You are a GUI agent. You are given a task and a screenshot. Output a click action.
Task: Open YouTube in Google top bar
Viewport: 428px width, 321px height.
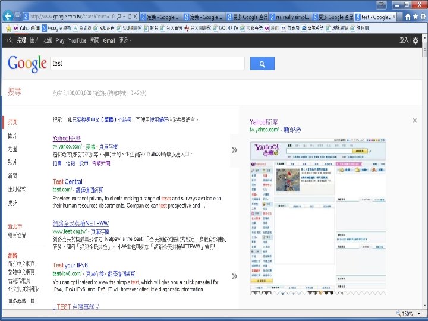coord(77,40)
